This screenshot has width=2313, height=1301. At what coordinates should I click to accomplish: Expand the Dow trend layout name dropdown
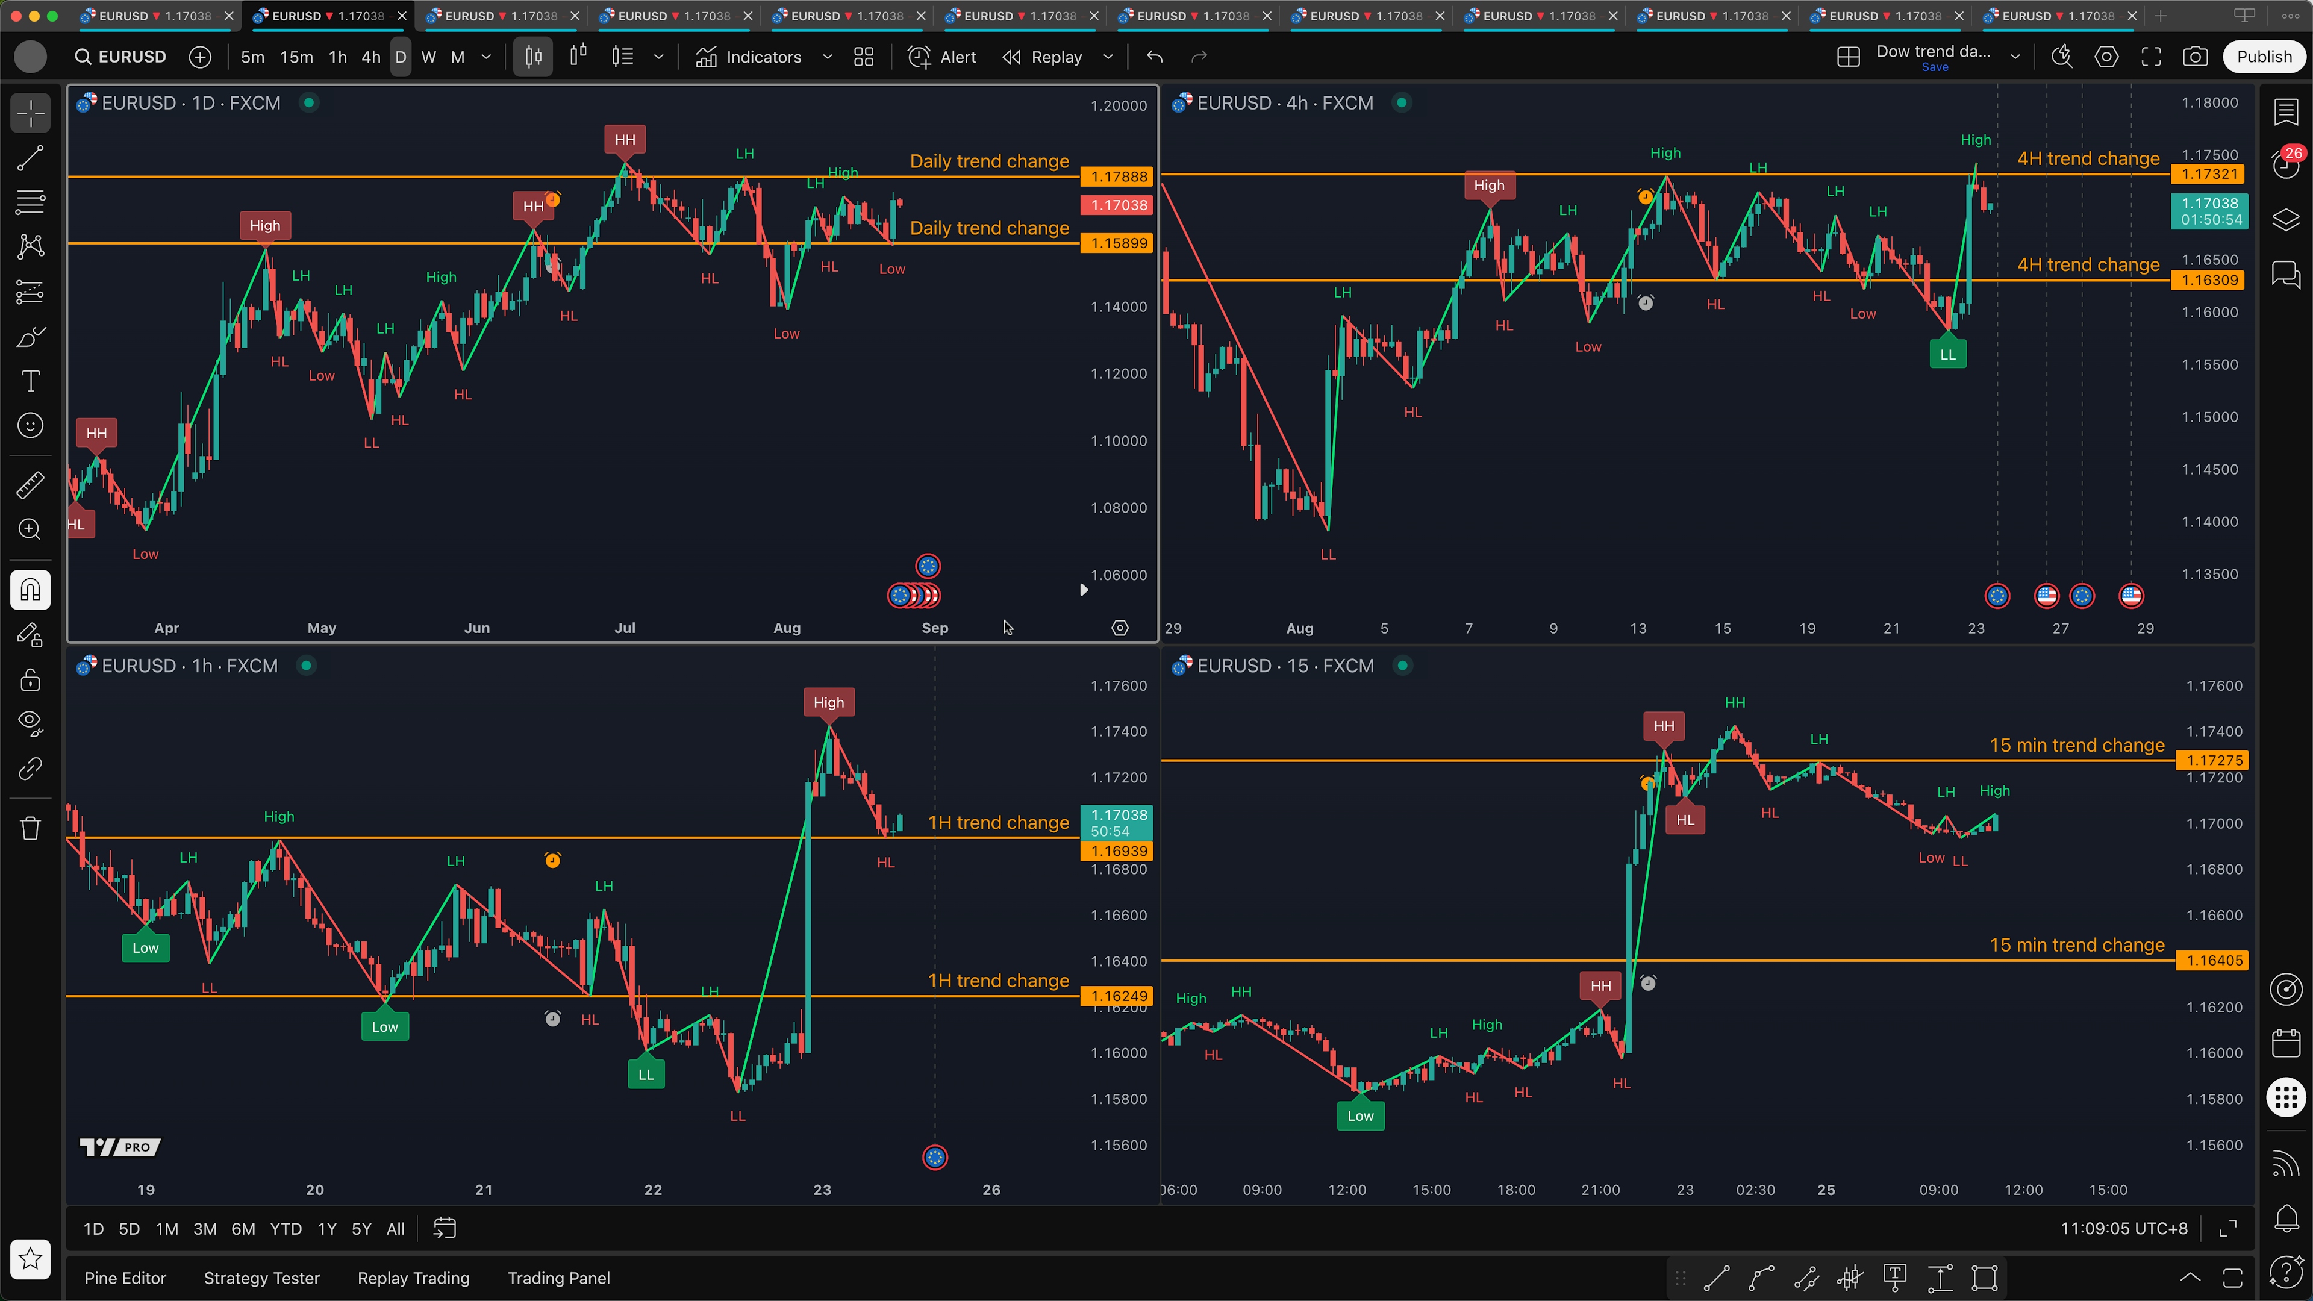2015,57
